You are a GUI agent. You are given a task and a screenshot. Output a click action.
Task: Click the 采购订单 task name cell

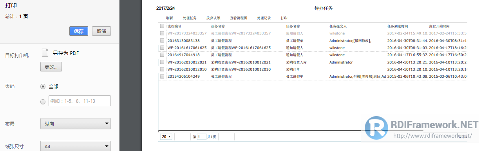[293, 69]
